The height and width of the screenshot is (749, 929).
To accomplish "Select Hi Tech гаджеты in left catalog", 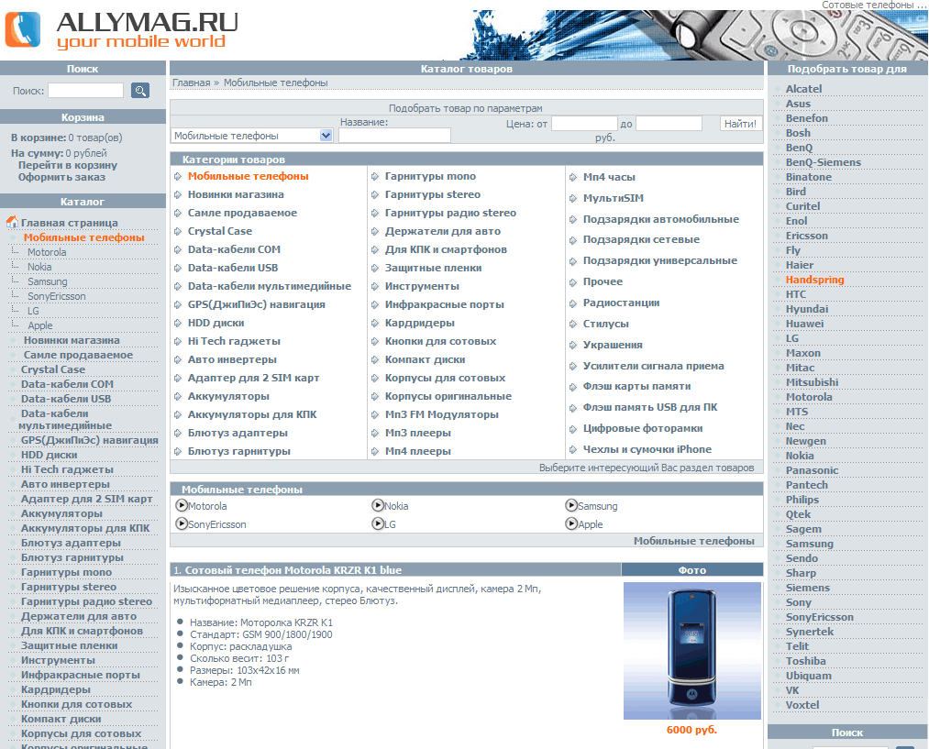I will tap(67, 469).
